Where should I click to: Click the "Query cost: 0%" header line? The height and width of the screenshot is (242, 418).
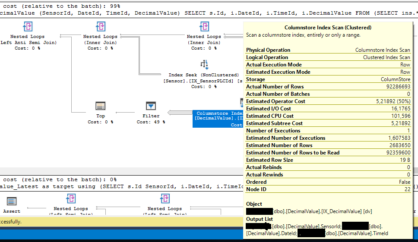point(60,179)
